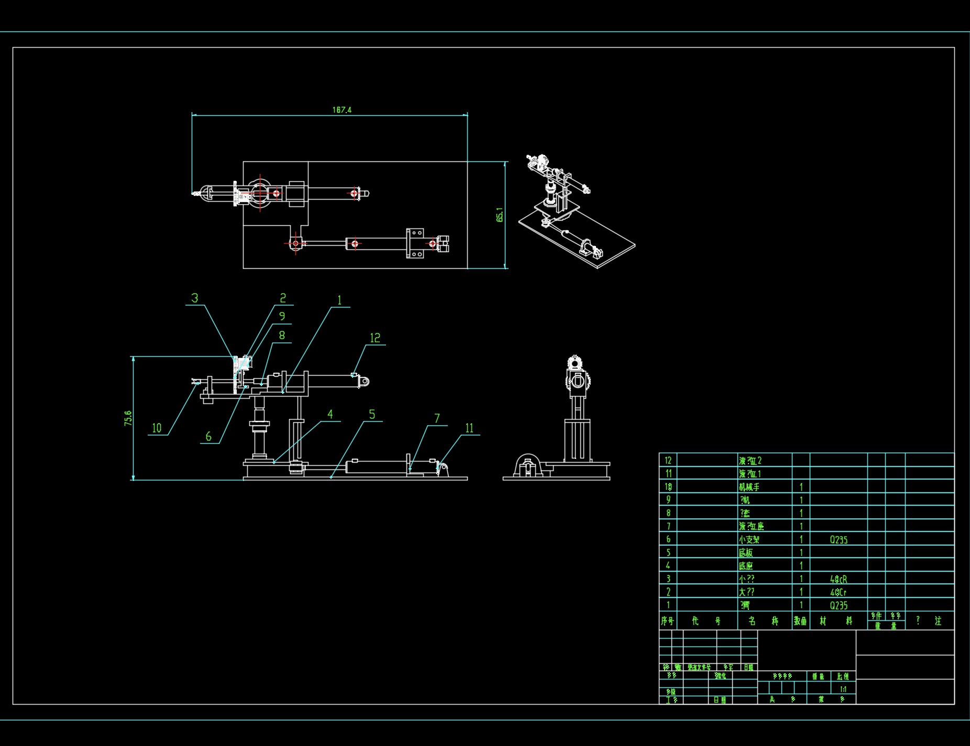The image size is (970, 746).
Task: Click callout number 3 in the side view
Action: [195, 298]
